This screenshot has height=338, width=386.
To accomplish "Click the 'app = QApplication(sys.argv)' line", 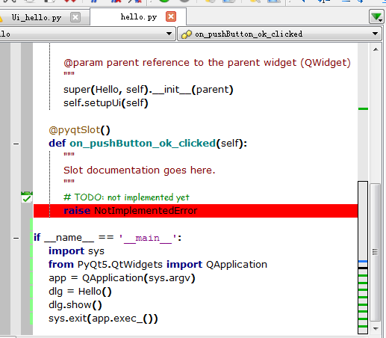I will coord(122,278).
